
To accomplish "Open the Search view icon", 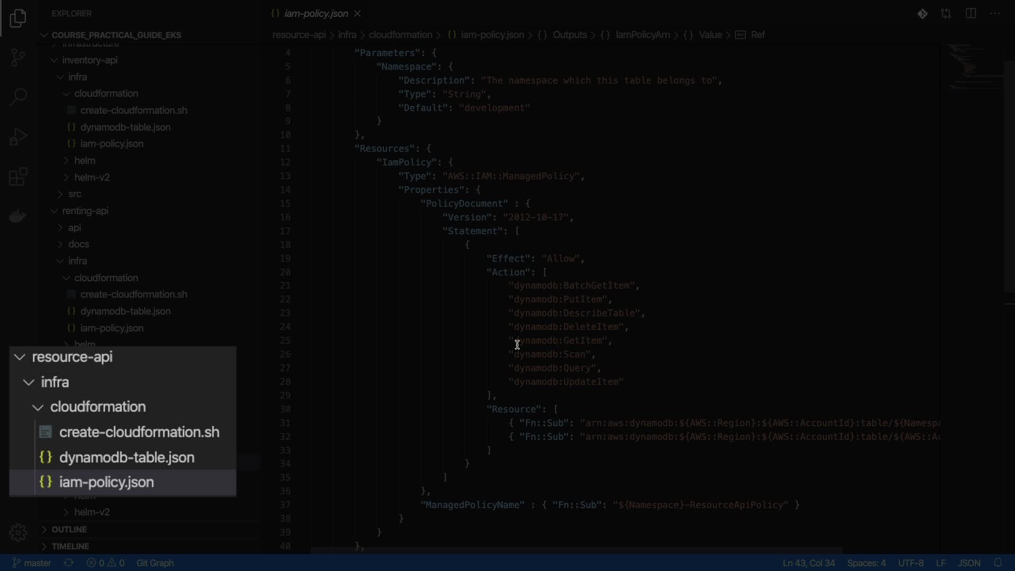I will [x=18, y=97].
